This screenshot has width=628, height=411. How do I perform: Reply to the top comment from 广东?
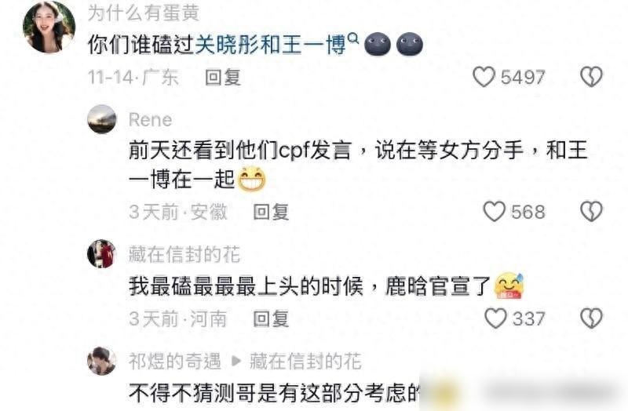point(223,77)
